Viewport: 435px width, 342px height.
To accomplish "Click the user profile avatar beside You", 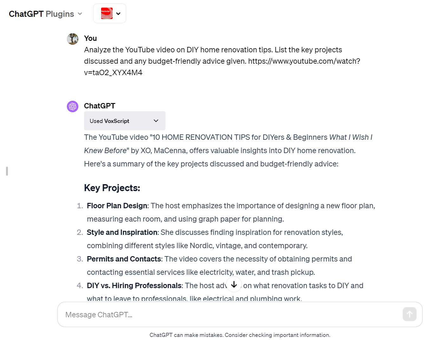I will coord(73,39).
